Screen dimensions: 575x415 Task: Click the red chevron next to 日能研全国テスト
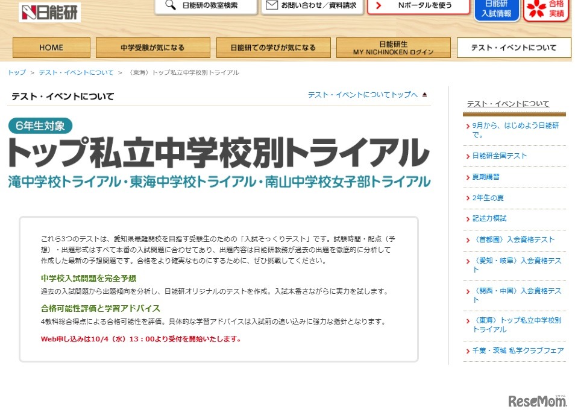tap(467, 155)
